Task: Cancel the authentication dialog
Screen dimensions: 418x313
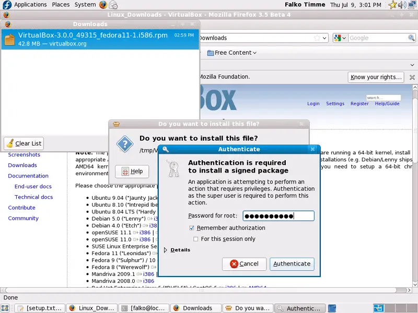Action: (x=244, y=264)
